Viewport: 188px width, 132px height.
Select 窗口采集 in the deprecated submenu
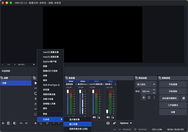pyautogui.click(x=78, y=124)
